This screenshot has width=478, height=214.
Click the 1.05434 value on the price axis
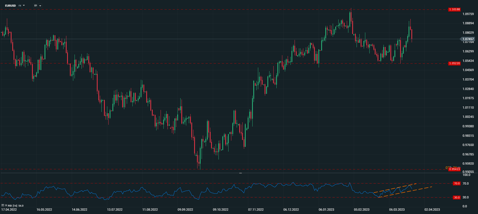click(468, 61)
